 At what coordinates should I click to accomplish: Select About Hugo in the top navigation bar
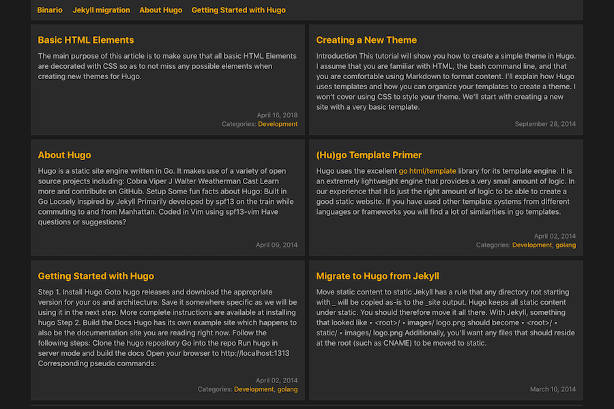160,10
